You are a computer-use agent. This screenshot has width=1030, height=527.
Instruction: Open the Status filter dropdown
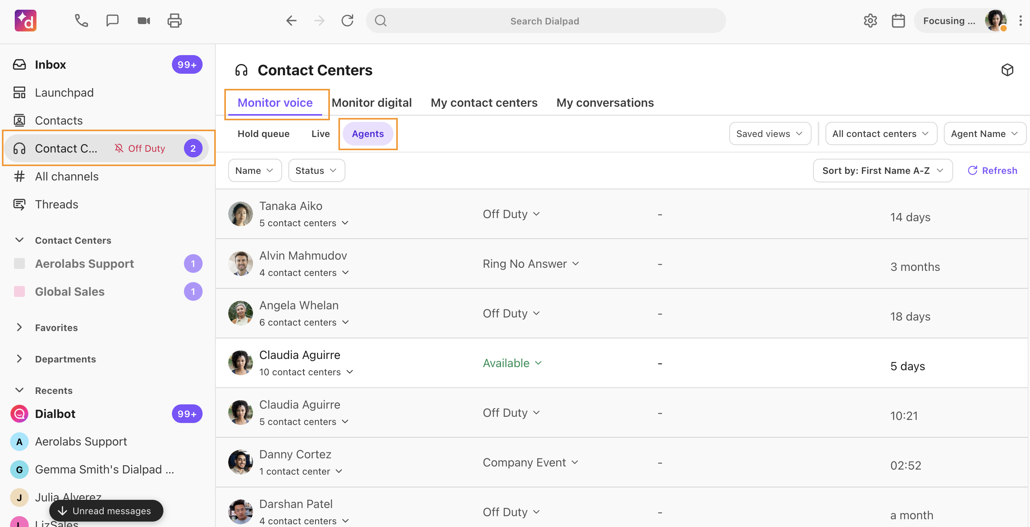[x=316, y=170]
